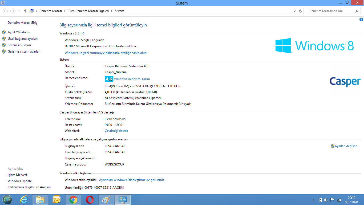Click the phone number 0 216 528 65 65
Viewport: 364px width, 205px height.
pyautogui.click(x=115, y=119)
